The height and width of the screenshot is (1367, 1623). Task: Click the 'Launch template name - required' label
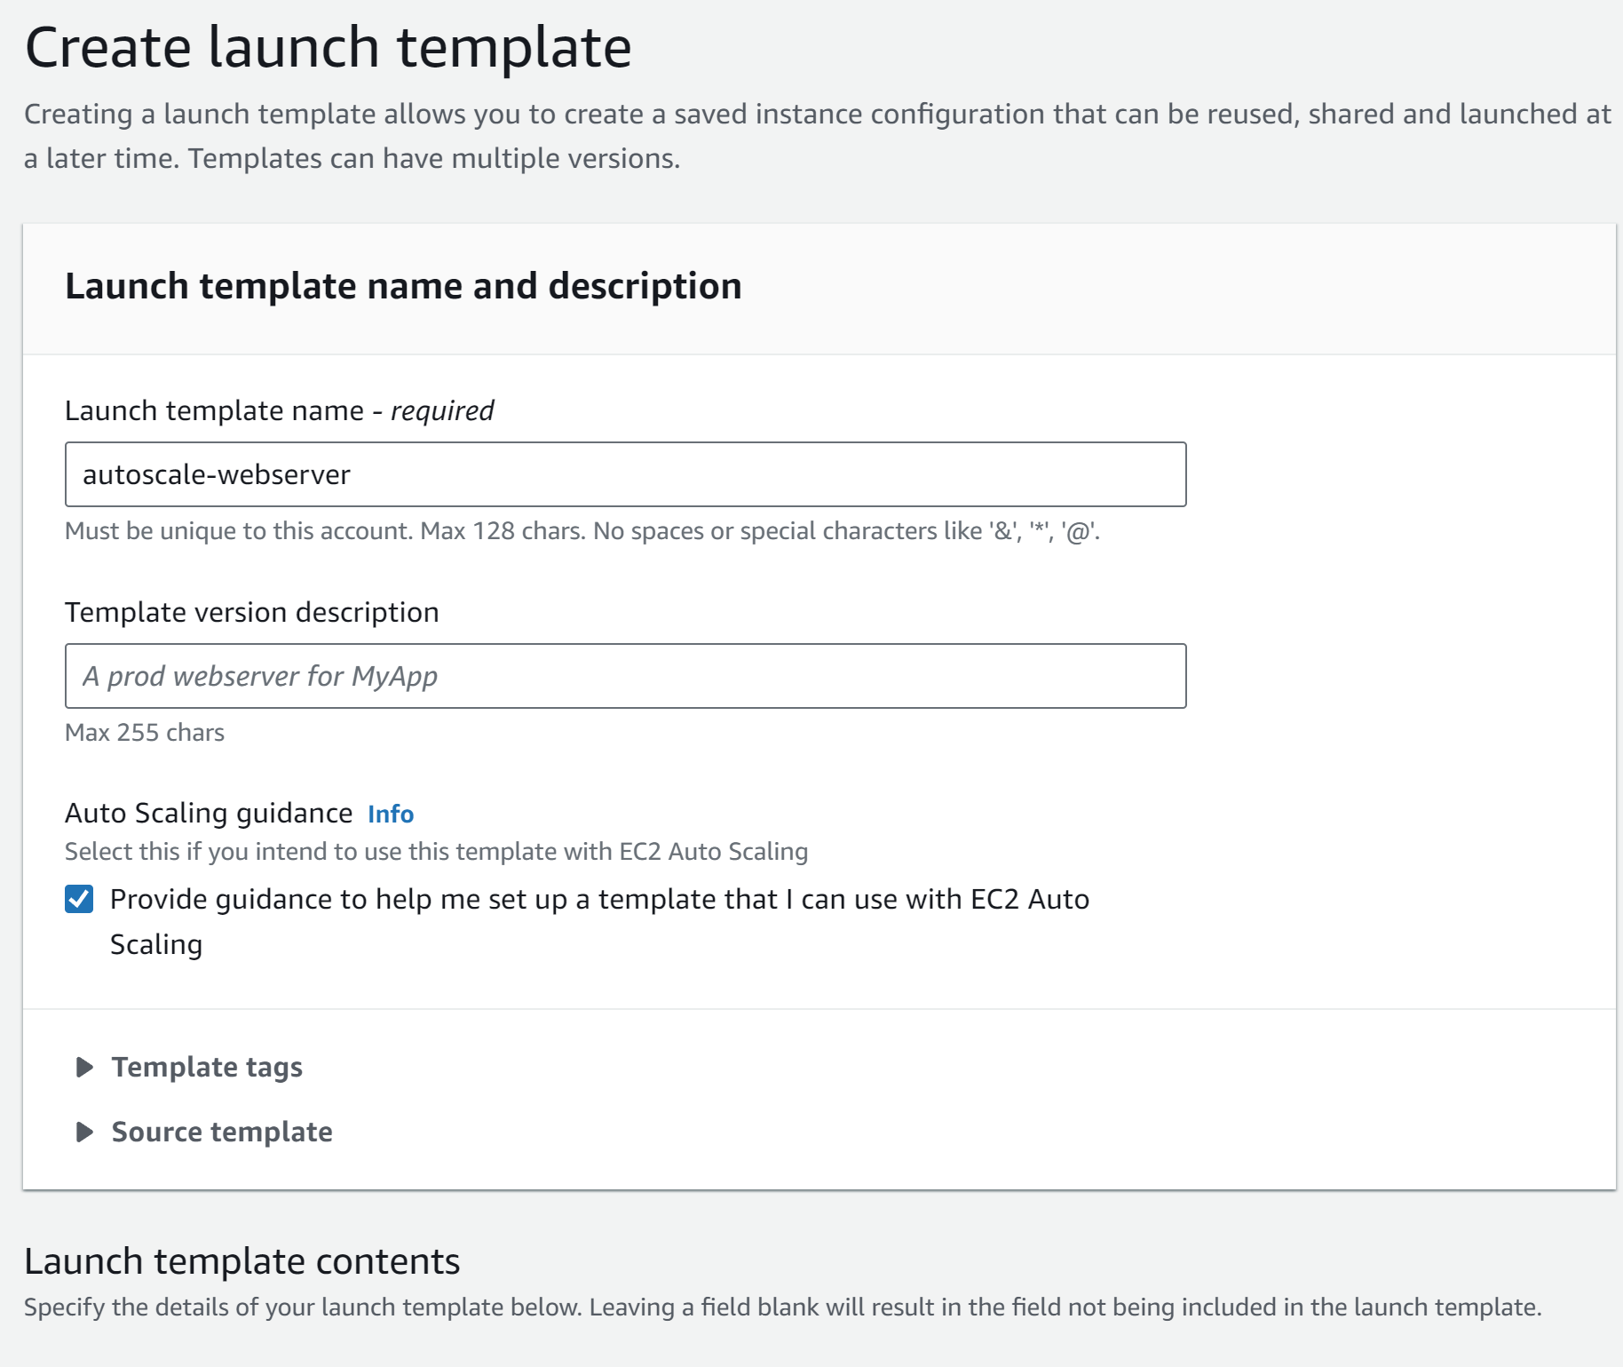(x=279, y=410)
